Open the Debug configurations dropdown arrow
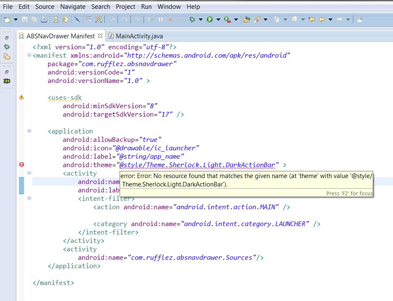This screenshot has width=393, height=301. pyautogui.click(x=201, y=19)
